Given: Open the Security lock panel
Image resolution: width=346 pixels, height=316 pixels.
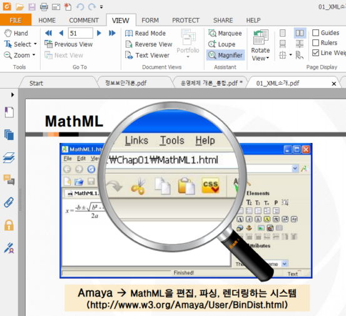Looking at the screenshot, I should 9,225.
